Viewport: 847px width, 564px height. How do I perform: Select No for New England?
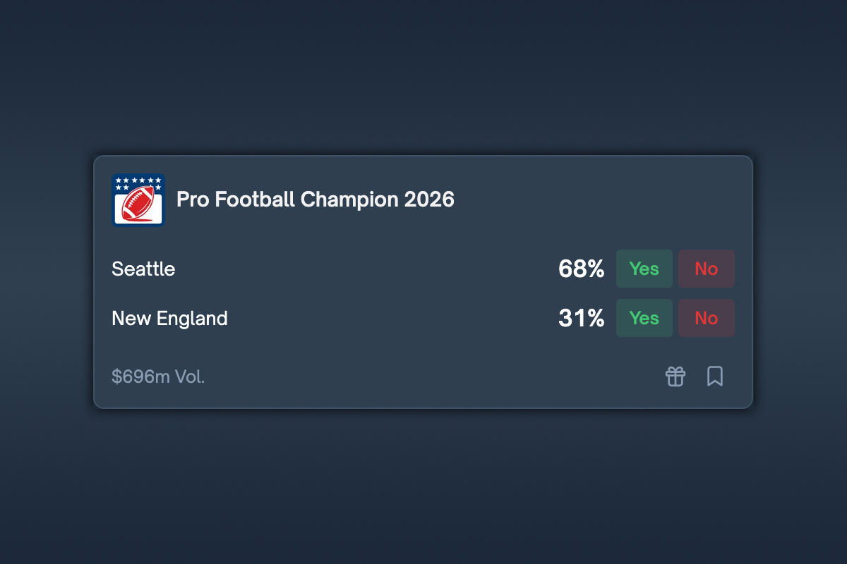pyautogui.click(x=706, y=318)
